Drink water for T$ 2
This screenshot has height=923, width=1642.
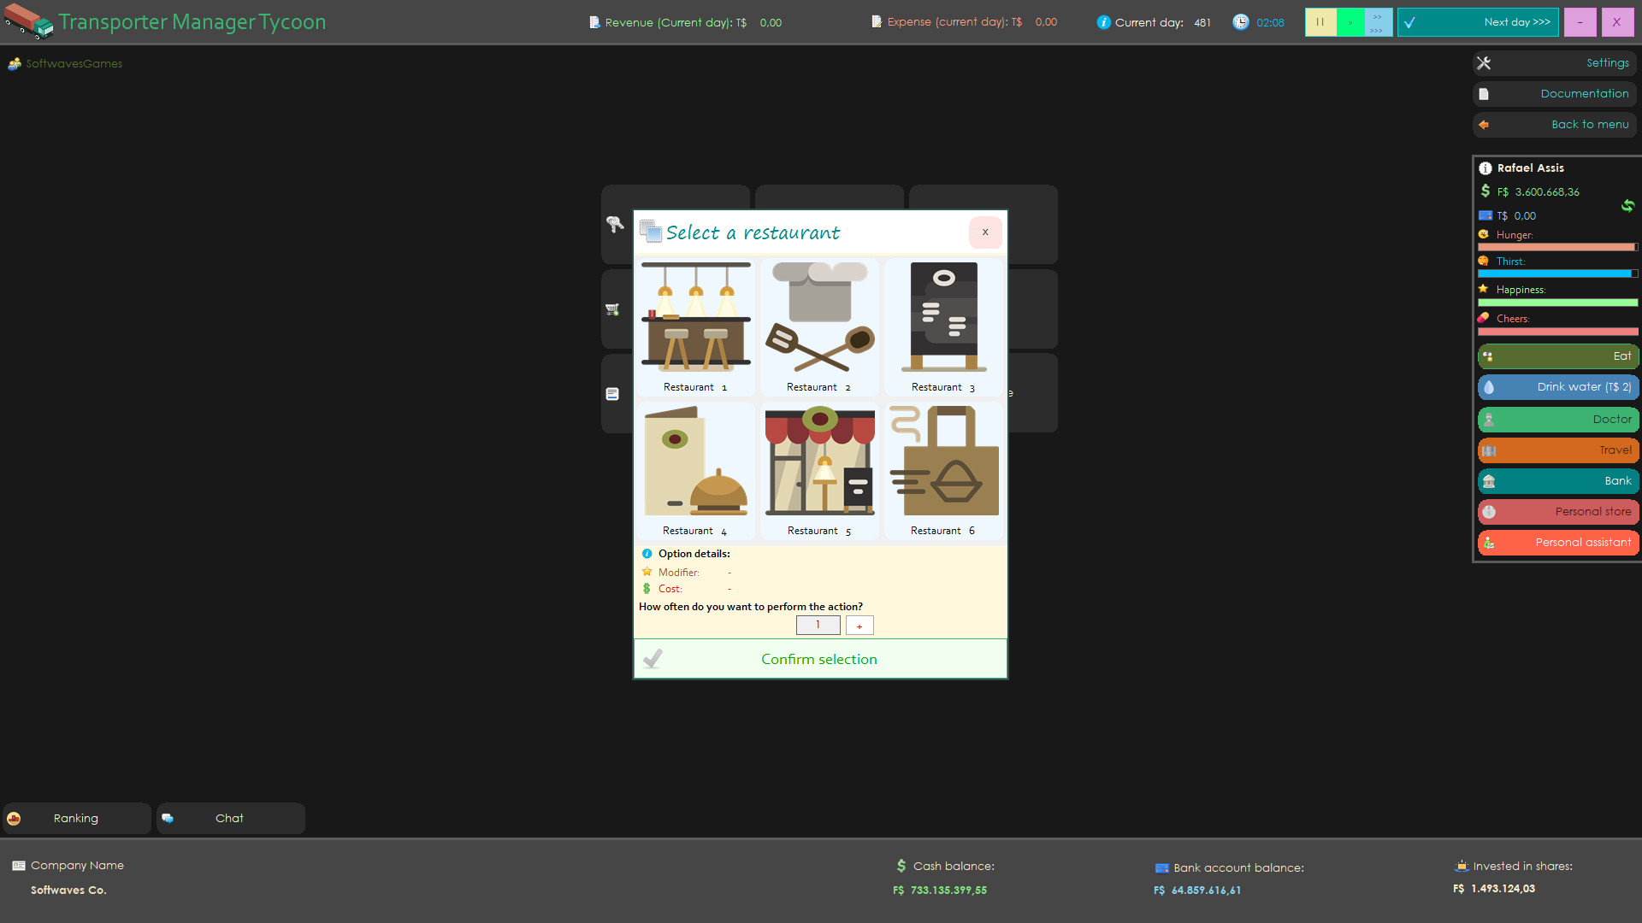pos(1557,387)
